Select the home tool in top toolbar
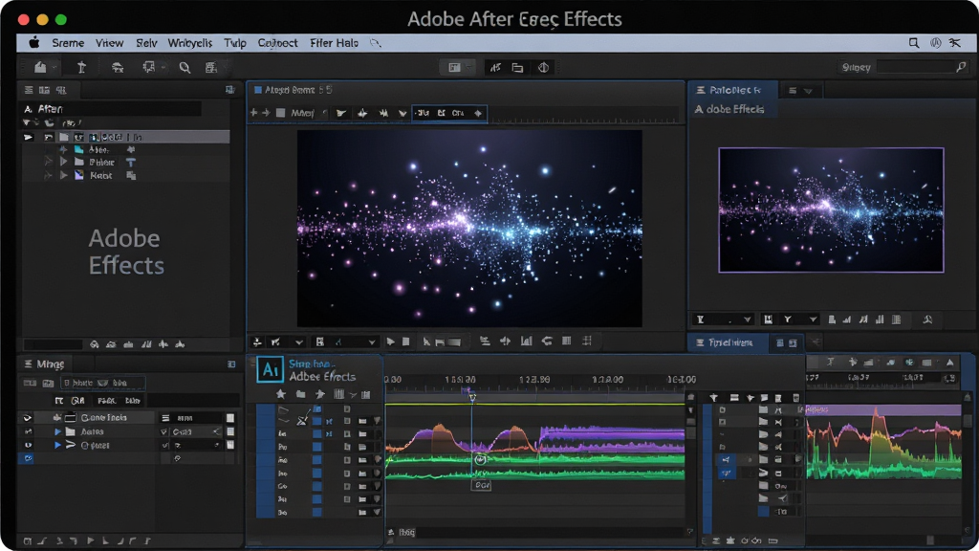 pos(40,67)
